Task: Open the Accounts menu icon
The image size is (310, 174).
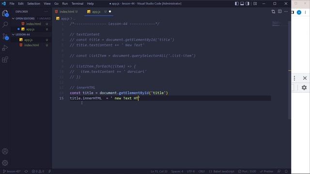Action: coord(5,151)
